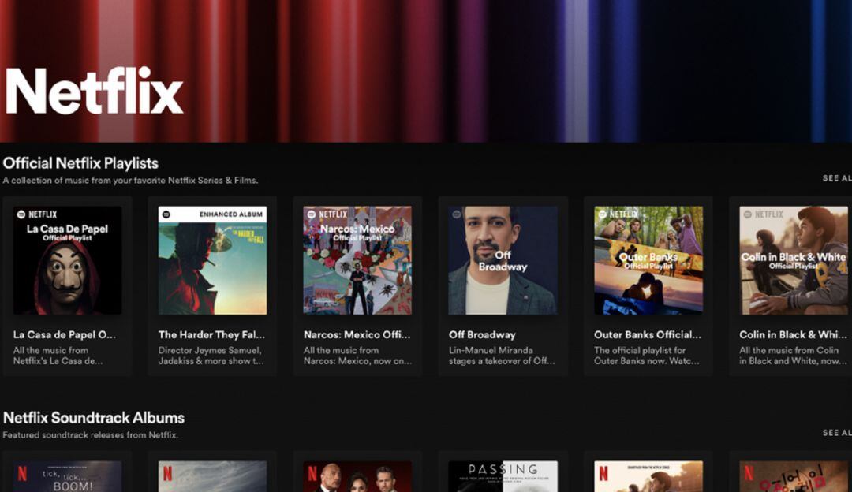Open the Off Broadway playlist title
This screenshot has width=852, height=492.
[x=470, y=335]
